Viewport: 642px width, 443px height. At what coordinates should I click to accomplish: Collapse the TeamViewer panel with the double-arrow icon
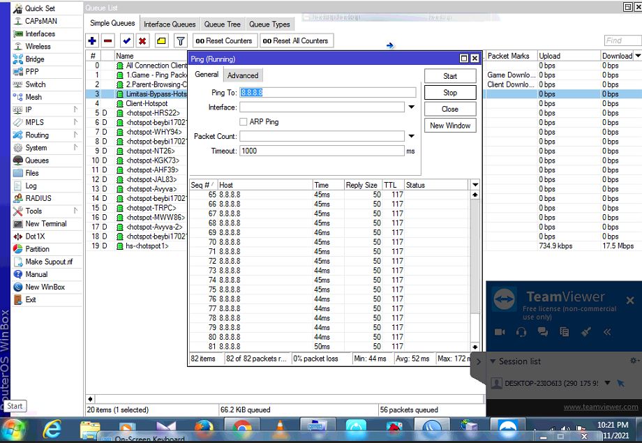tap(607, 332)
